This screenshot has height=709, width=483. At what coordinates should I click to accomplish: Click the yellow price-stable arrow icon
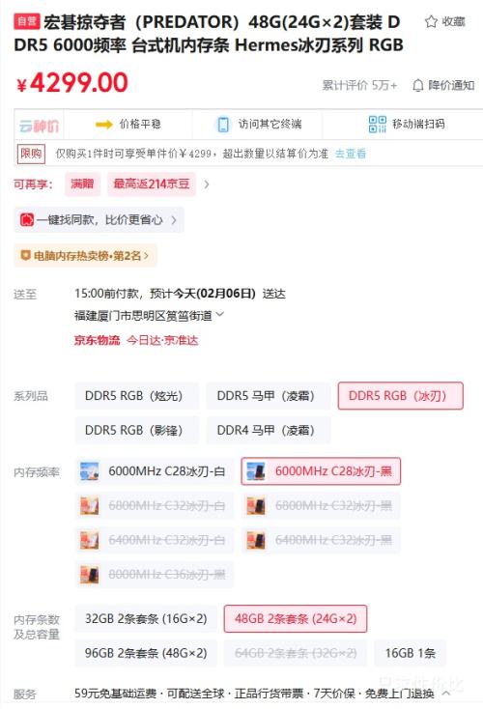click(104, 124)
